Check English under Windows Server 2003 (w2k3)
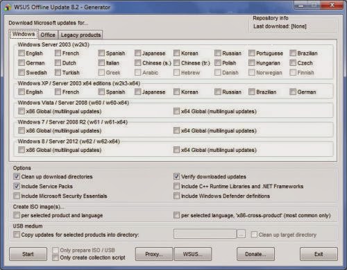The height and width of the screenshot is (270, 347). (x=22, y=53)
